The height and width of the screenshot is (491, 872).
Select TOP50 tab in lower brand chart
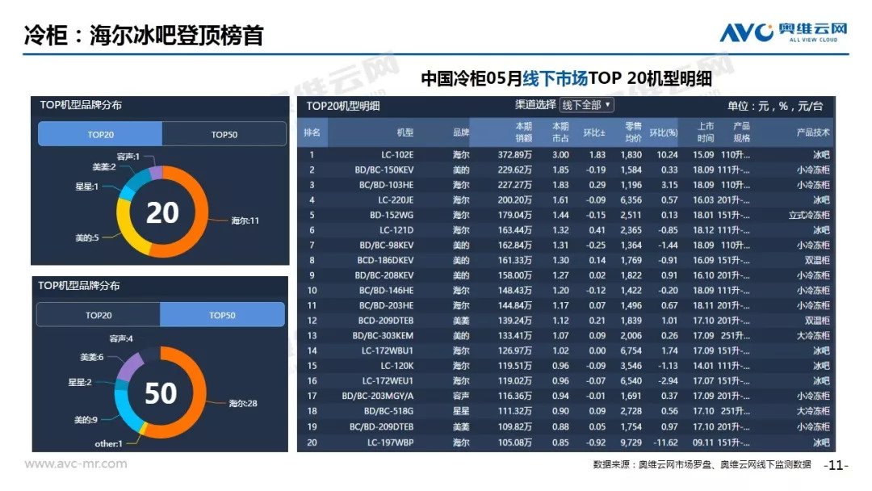[x=223, y=315]
